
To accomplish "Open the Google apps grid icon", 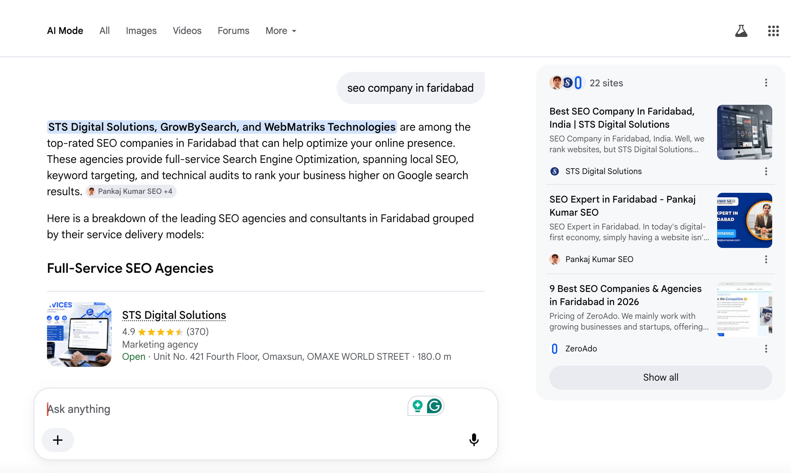I will 773,31.
